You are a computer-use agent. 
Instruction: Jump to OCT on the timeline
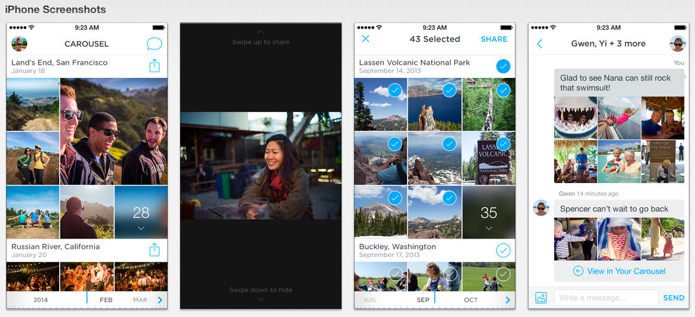(x=471, y=300)
